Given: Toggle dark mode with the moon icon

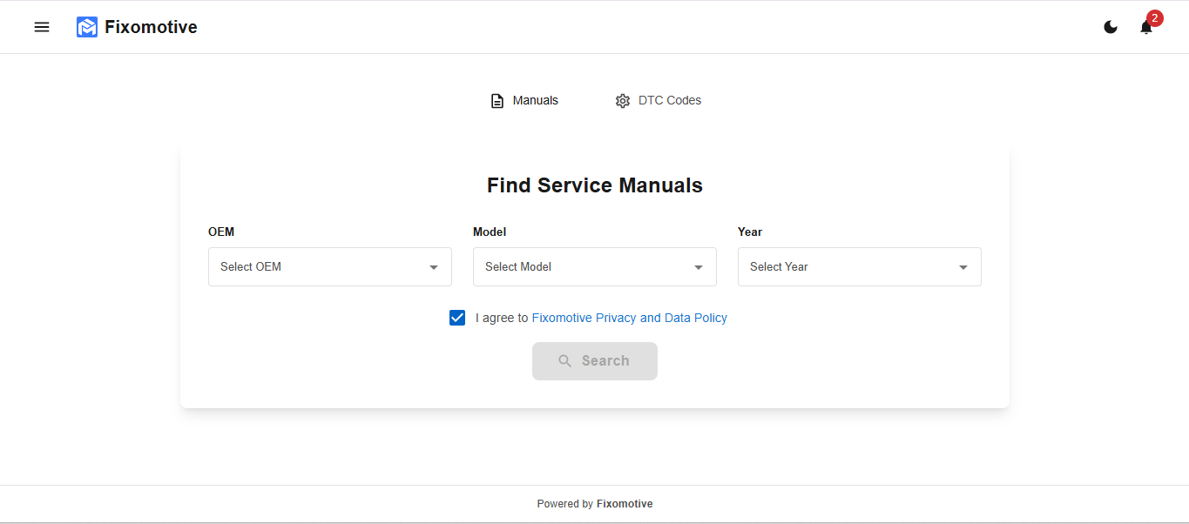Looking at the screenshot, I should click(x=1110, y=27).
